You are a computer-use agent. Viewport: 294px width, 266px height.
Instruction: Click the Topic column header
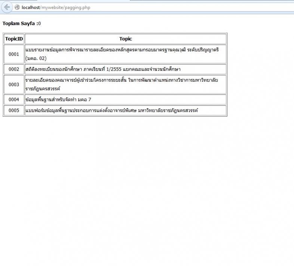(x=125, y=39)
